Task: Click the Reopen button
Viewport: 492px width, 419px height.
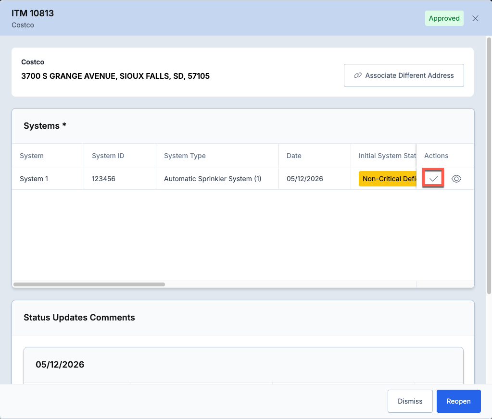Action: pyautogui.click(x=459, y=401)
